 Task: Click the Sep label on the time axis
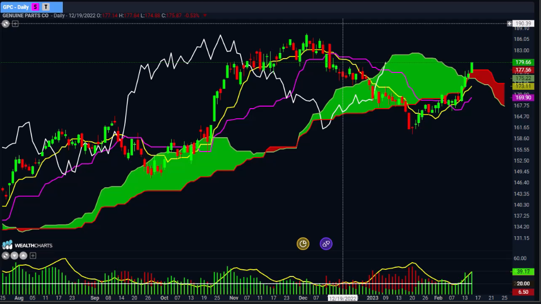(95, 298)
